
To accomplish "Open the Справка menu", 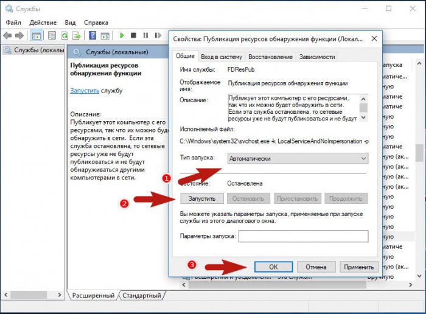I will 96,23.
